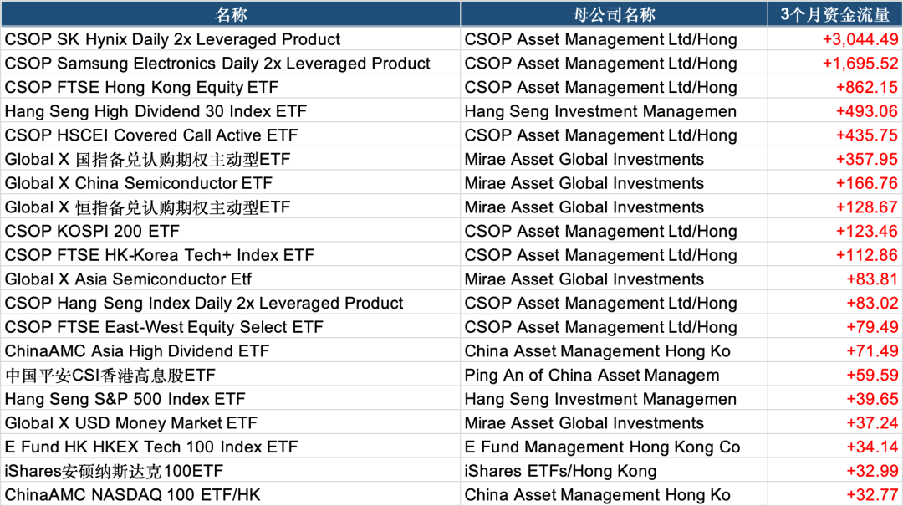Viewport: 903px width, 506px height.
Task: Click Ping An of China Asset Managem cell
Action: 614,376
